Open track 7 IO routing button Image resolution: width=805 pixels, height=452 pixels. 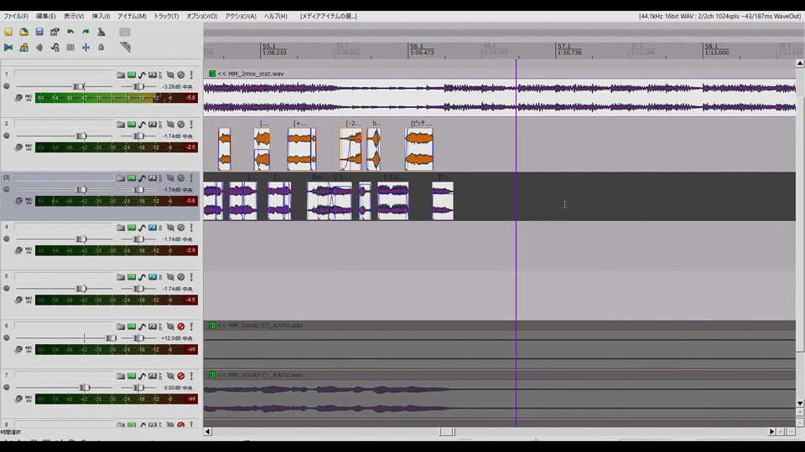[132, 376]
